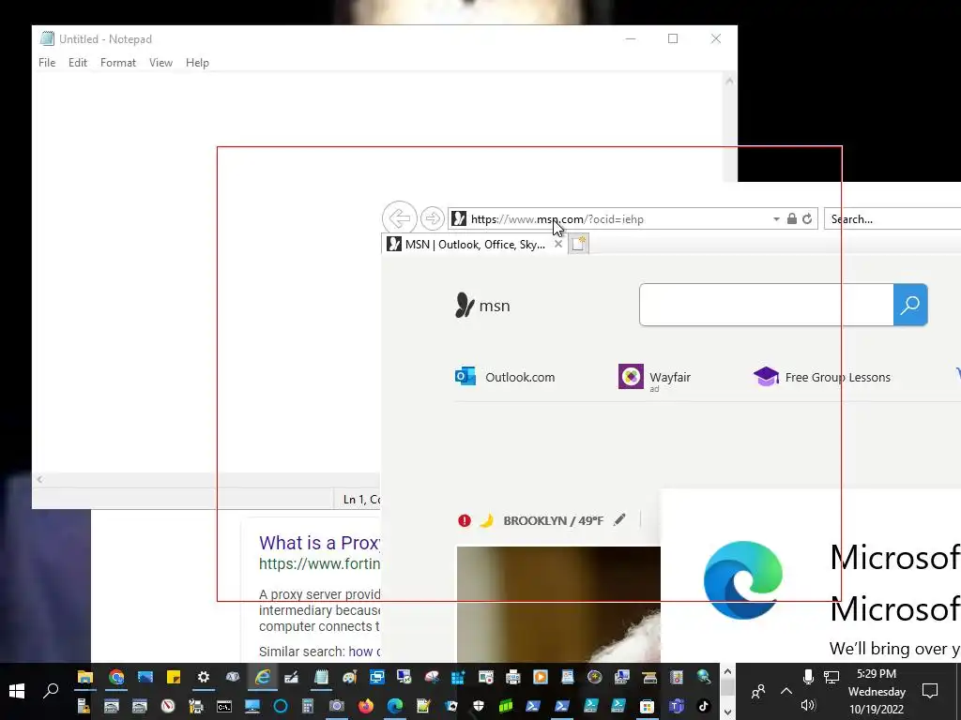This screenshot has height=720, width=961.
Task: Click the Microsoft Edge logo in popup
Action: click(x=743, y=579)
